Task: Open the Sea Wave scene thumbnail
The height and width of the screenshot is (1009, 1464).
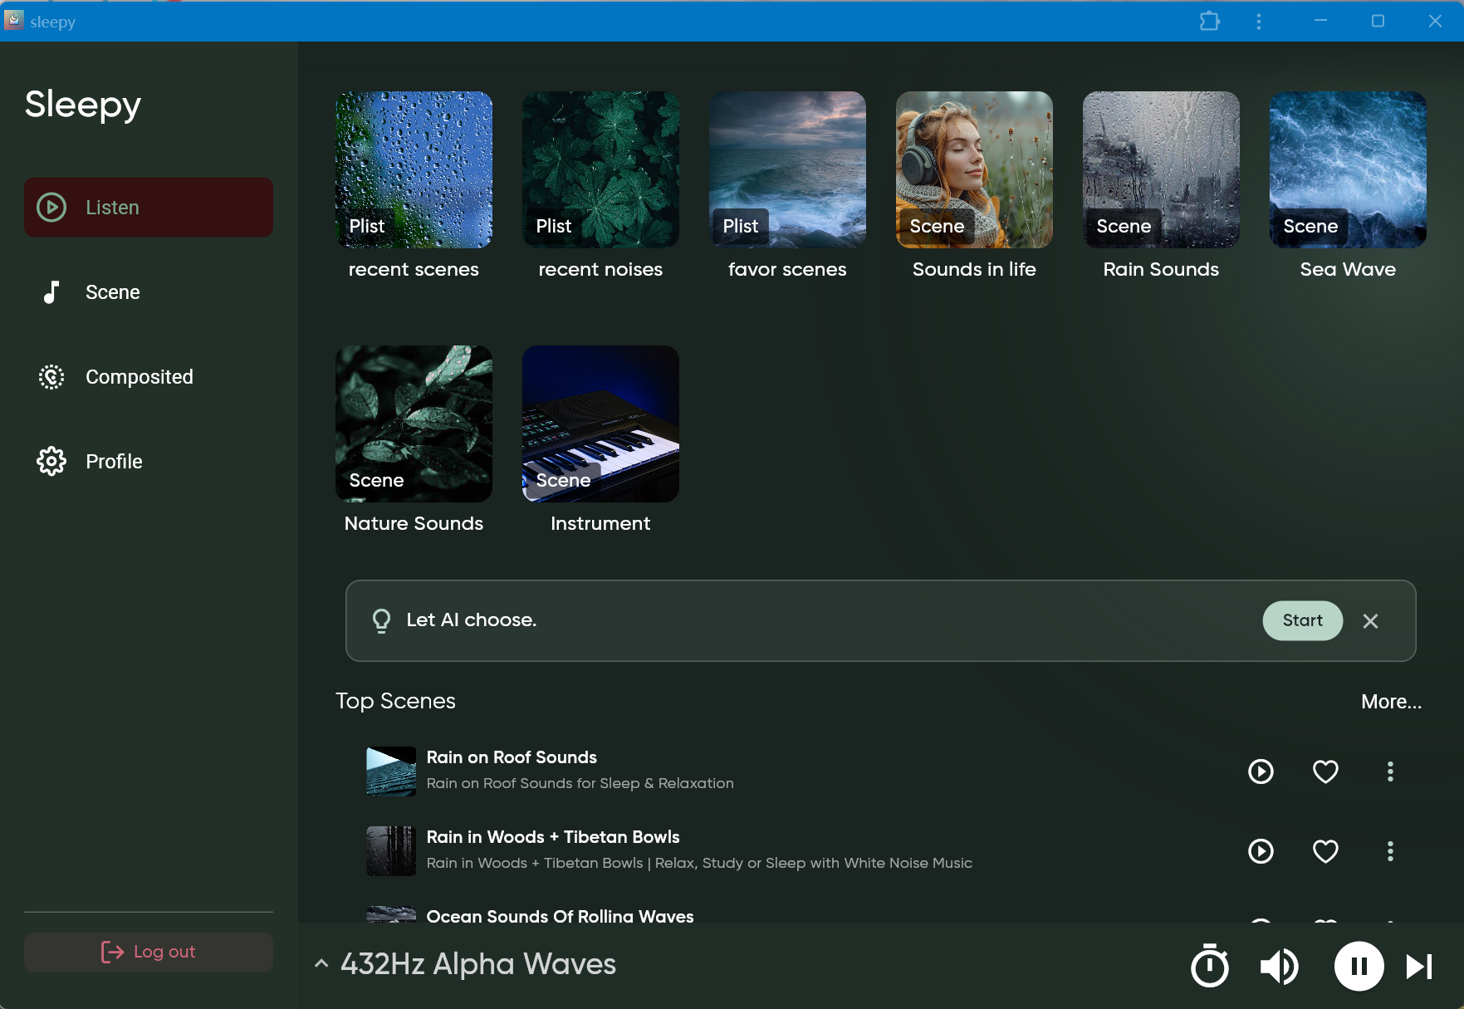Action: pos(1347,170)
